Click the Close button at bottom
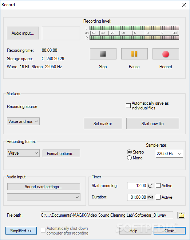The height and width of the screenshot is (240, 190). pyautogui.click(x=170, y=231)
